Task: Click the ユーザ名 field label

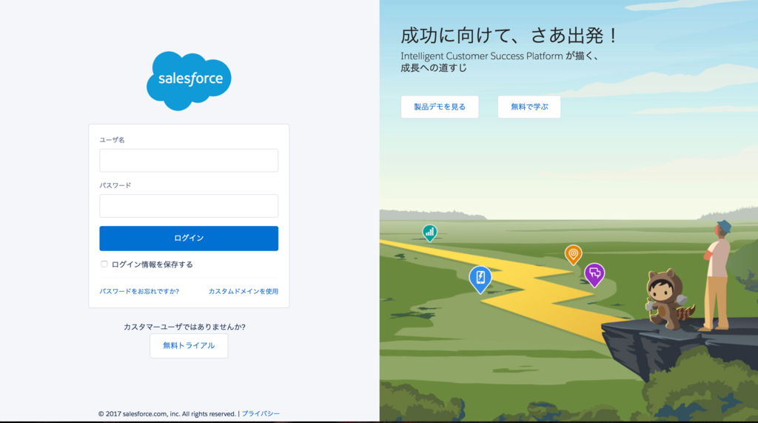Action: coord(113,140)
